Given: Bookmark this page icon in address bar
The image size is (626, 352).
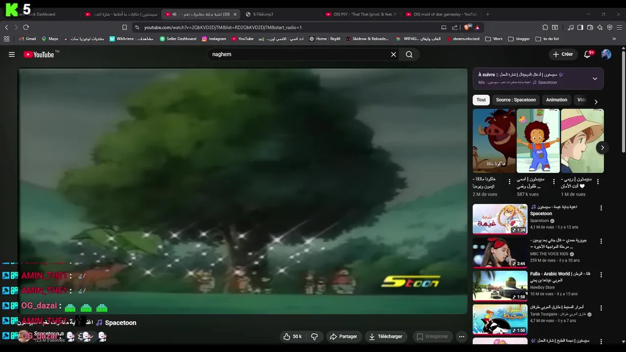Looking at the screenshot, I should (x=124, y=27).
